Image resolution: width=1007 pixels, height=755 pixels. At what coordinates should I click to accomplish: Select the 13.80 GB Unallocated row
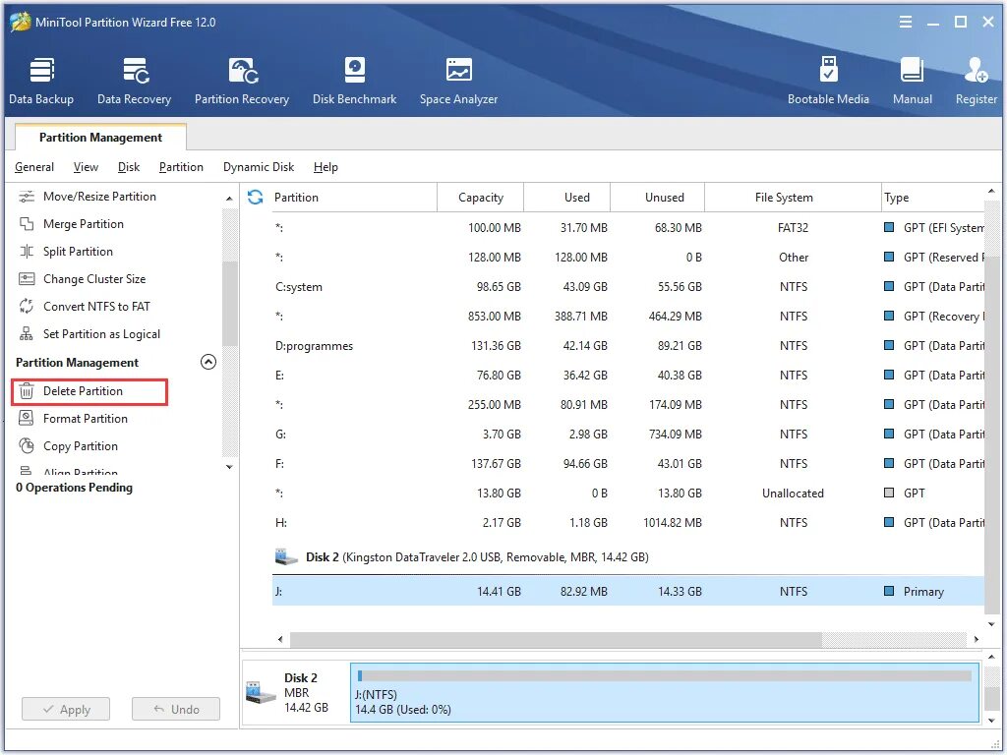[x=628, y=494]
